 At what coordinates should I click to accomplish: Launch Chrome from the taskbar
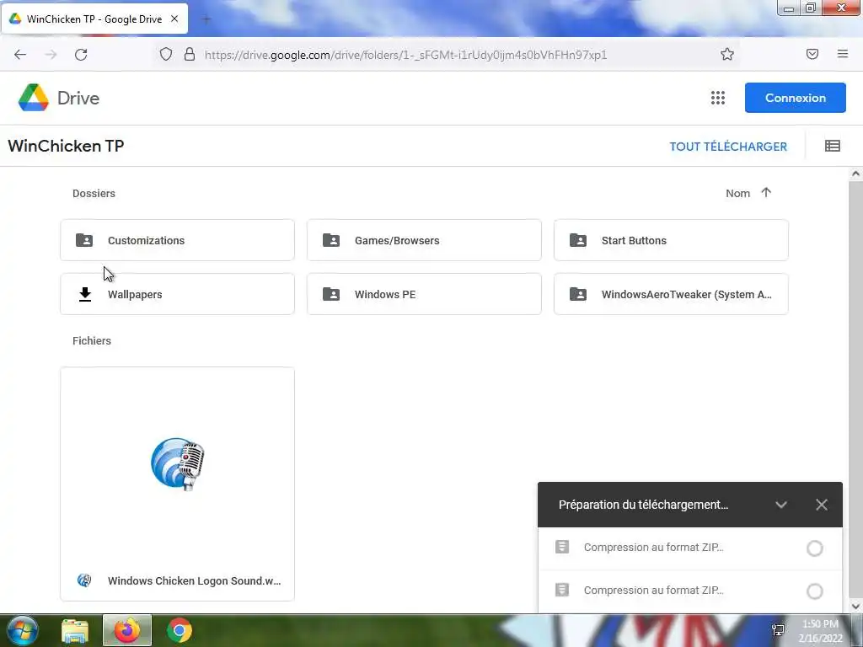pos(180,630)
